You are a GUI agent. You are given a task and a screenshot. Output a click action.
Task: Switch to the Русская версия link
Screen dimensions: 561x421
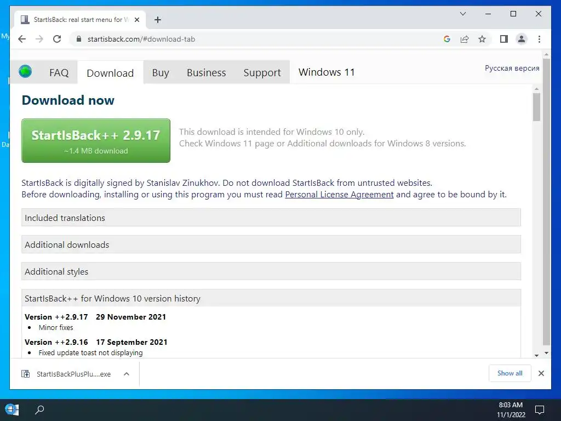[512, 68]
